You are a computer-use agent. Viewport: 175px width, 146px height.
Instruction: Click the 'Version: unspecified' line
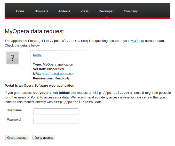coord(48,69)
